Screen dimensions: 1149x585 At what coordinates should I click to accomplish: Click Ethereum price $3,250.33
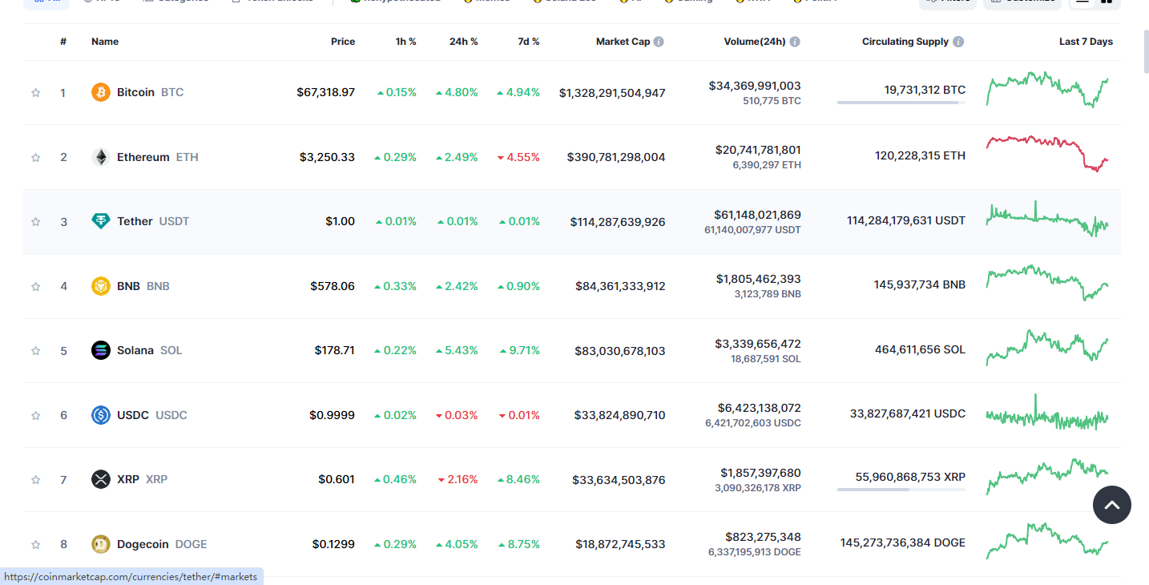327,157
